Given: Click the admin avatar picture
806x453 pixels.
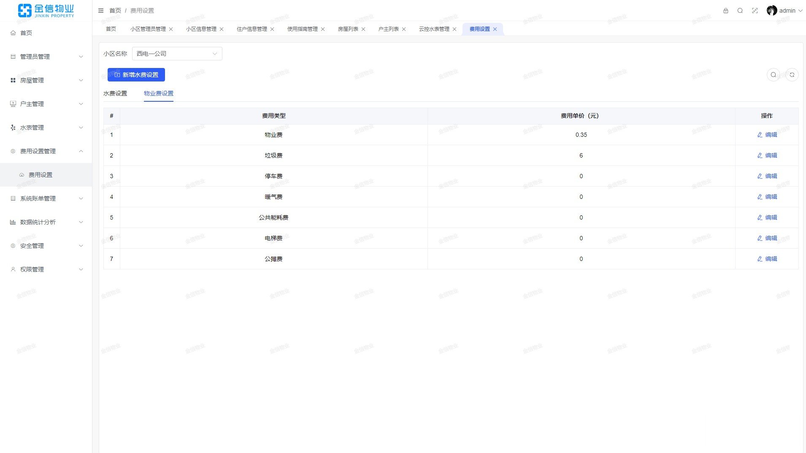Looking at the screenshot, I should click(772, 11).
